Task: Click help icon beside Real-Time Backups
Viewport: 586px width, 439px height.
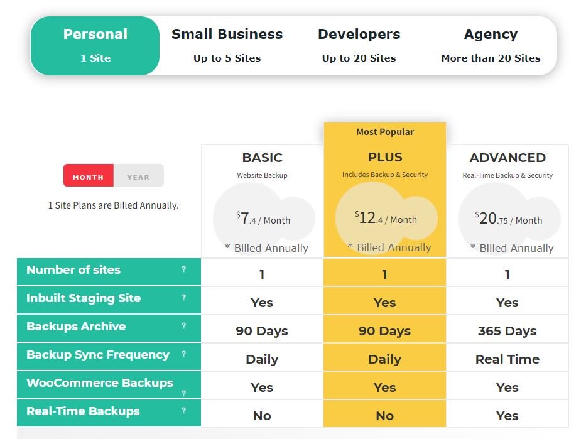Action: click(x=183, y=411)
